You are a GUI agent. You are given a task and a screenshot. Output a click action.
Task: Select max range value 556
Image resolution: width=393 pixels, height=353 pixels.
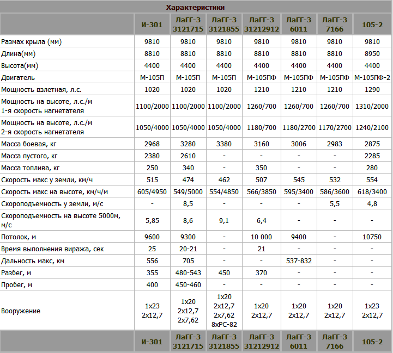[152, 261]
